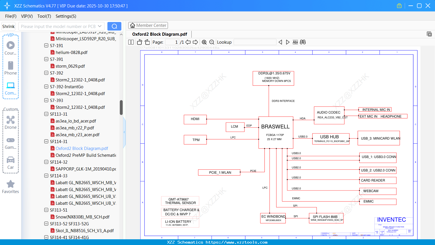Viewport: 435px width, 245px height.
Task: Open the Drone category in sidebar
Action: (x=11, y=122)
